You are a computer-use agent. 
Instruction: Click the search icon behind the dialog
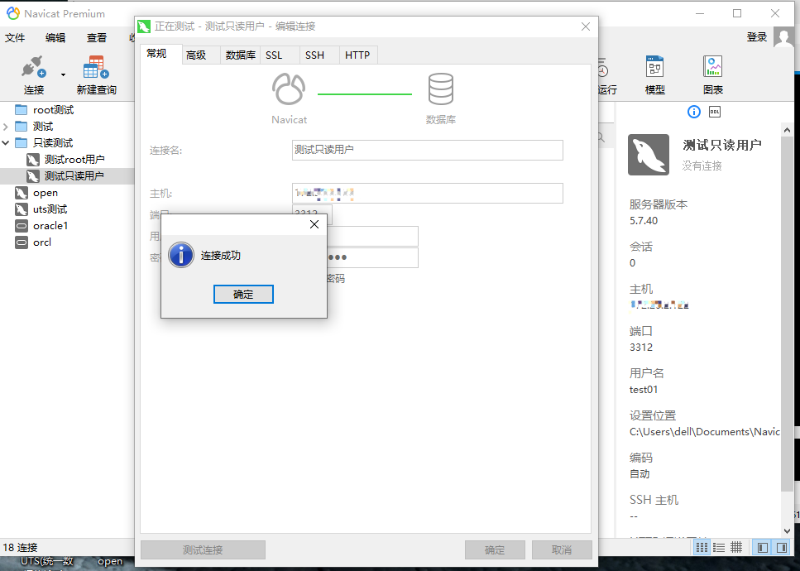pyautogui.click(x=601, y=137)
